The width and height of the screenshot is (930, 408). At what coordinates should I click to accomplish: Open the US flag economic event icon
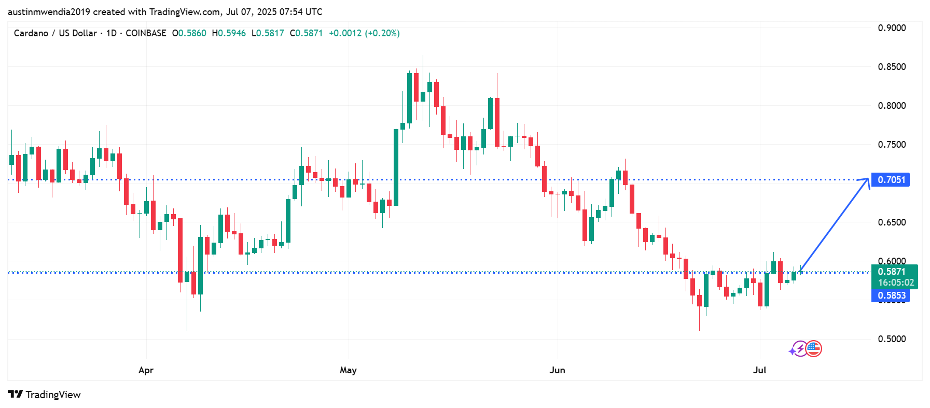(814, 349)
